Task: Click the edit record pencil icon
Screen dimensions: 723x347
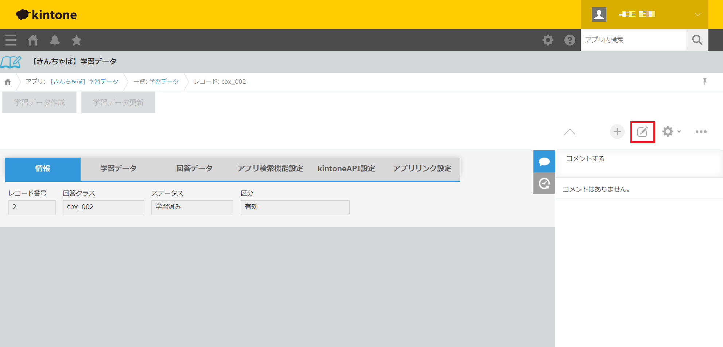Action: [642, 132]
